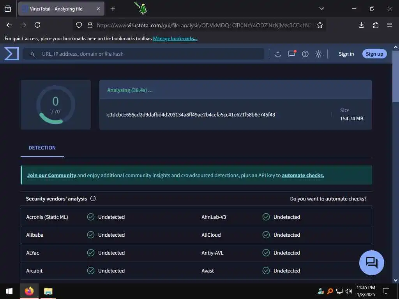The height and width of the screenshot is (299, 399).
Task: Click the Antiy-AVL vendor name
Action: point(212,253)
